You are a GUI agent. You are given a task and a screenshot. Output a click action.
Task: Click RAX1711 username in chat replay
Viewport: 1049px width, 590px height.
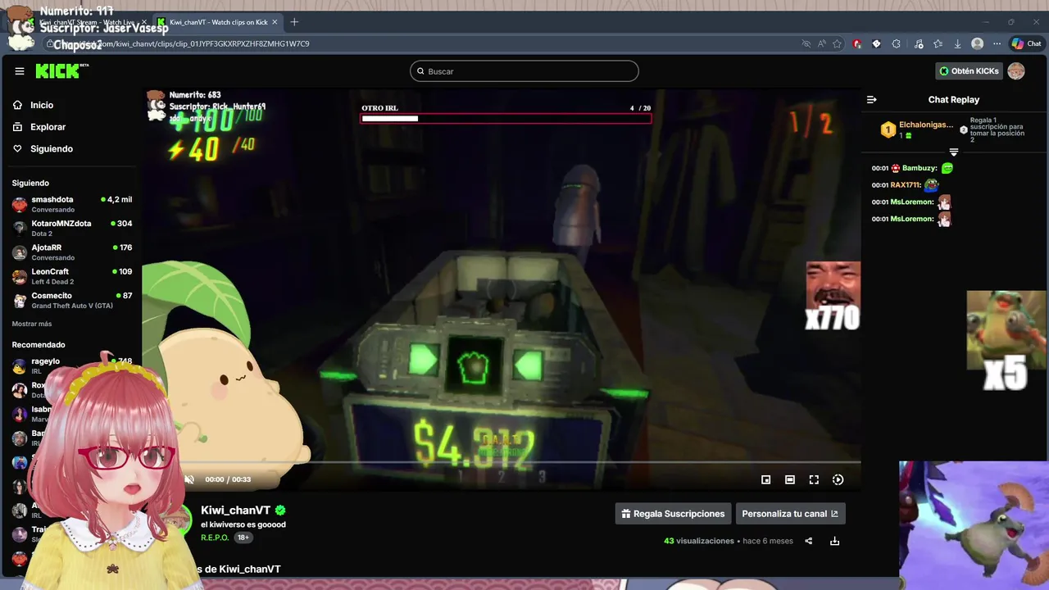pos(905,185)
